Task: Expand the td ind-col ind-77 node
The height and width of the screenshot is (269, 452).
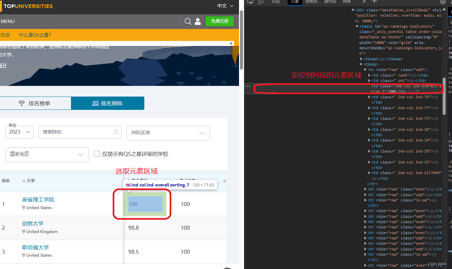Action: [369, 108]
